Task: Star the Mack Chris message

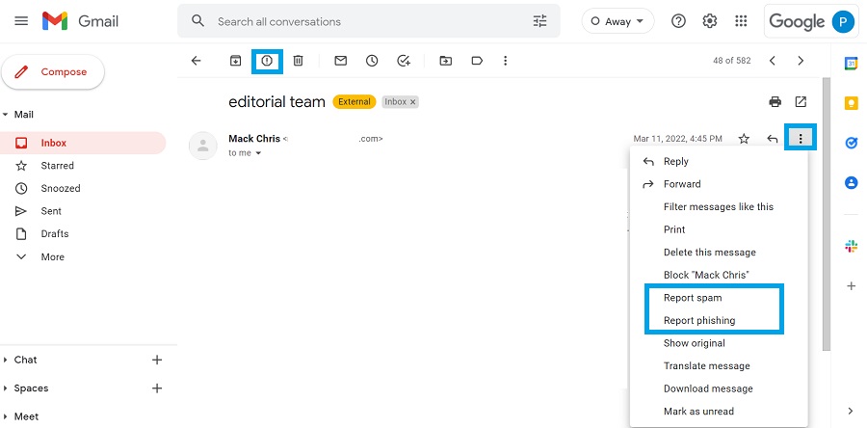Action: point(745,139)
